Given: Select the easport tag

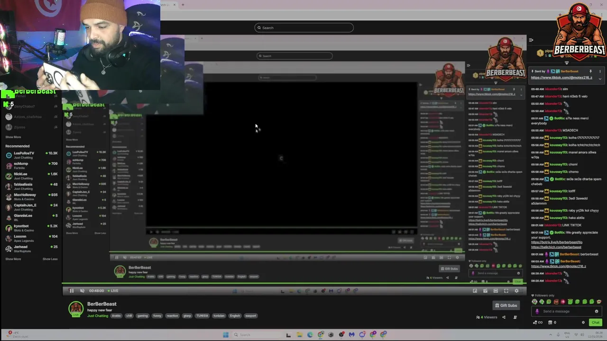Looking at the screenshot, I should pyautogui.click(x=251, y=316).
